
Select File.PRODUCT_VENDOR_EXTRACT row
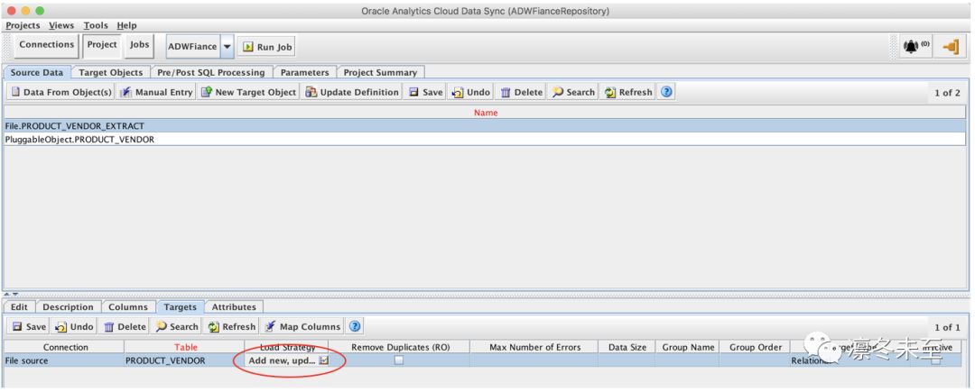[x=486, y=126]
